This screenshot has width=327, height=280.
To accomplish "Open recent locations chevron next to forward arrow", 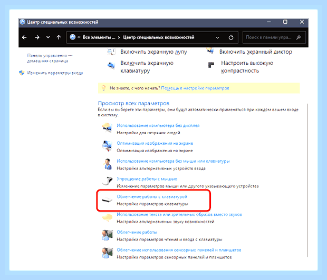I will point(48,37).
